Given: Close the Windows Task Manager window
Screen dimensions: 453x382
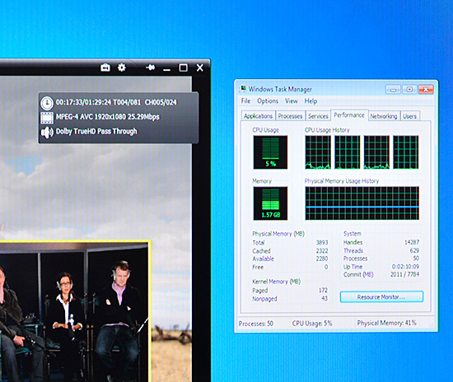Looking at the screenshot, I should pos(426,90).
